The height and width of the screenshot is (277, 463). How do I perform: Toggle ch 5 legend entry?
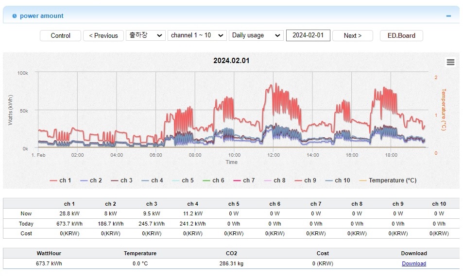pos(183,180)
